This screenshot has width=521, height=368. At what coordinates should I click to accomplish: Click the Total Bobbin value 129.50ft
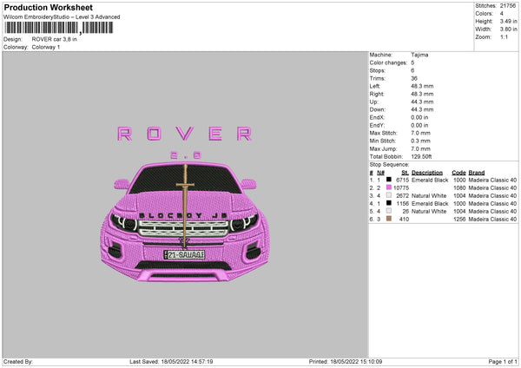421,156
